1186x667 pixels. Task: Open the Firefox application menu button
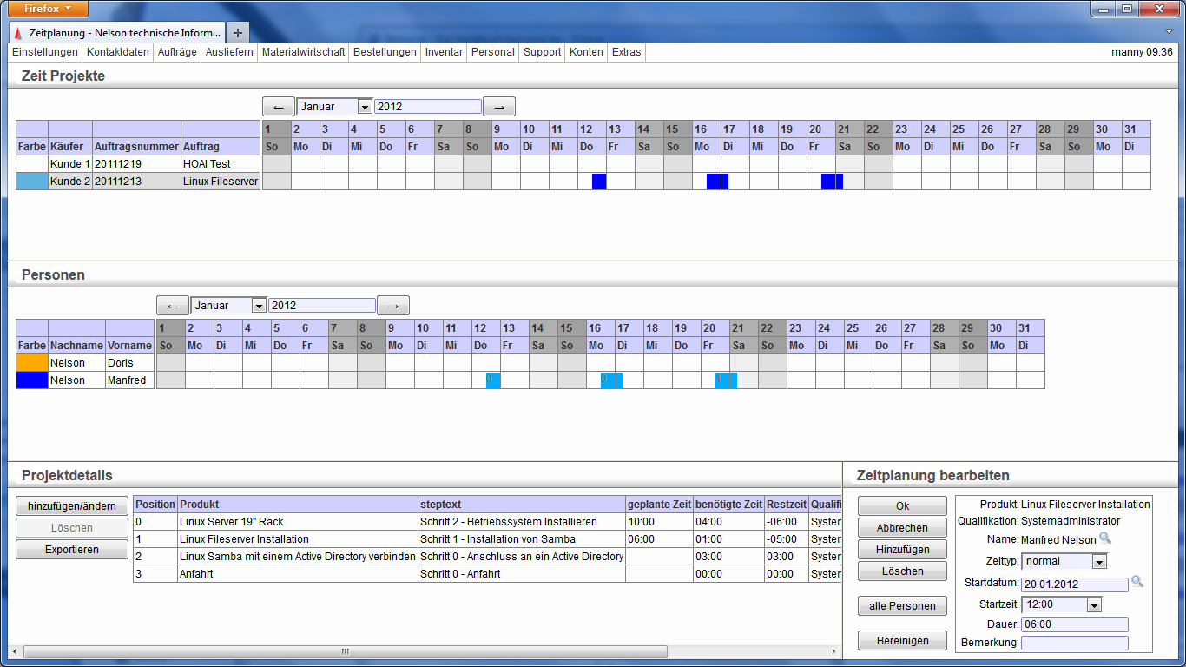pos(49,9)
